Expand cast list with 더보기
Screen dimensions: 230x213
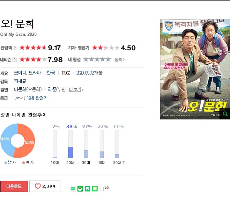(x=75, y=89)
